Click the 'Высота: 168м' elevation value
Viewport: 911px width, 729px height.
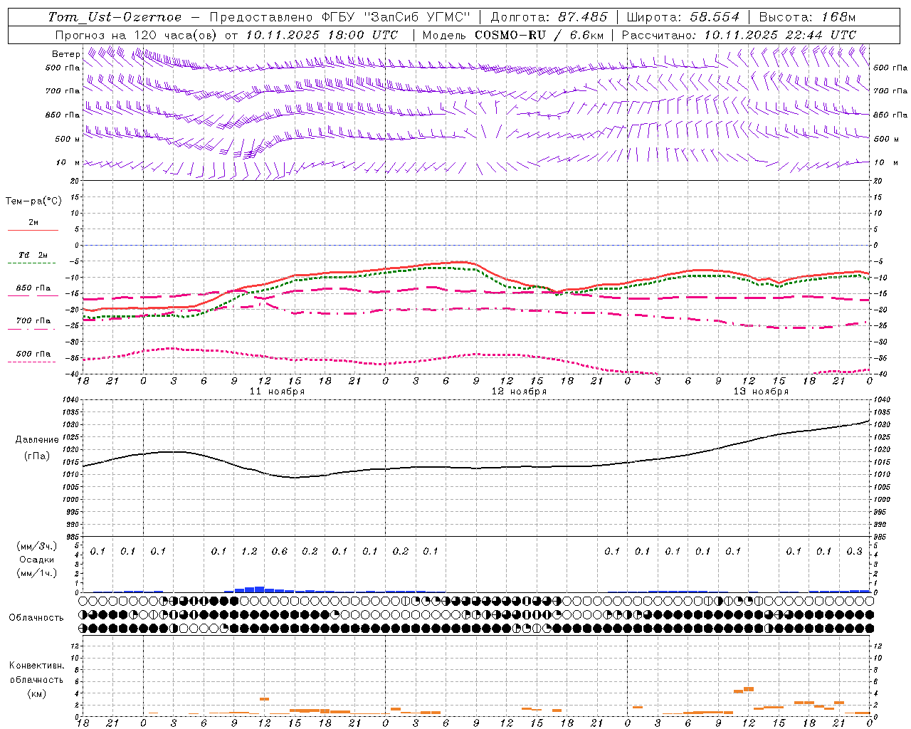(807, 17)
